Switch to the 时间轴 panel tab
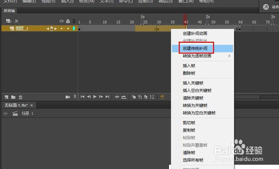 [x=9, y=11]
